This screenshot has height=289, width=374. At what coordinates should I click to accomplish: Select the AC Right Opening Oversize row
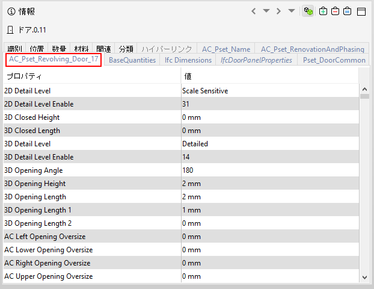tap(181, 263)
